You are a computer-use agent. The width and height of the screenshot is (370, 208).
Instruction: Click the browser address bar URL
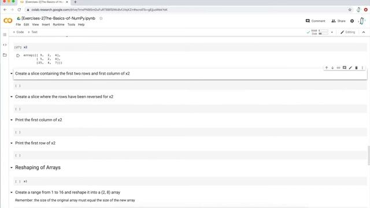click(99, 10)
